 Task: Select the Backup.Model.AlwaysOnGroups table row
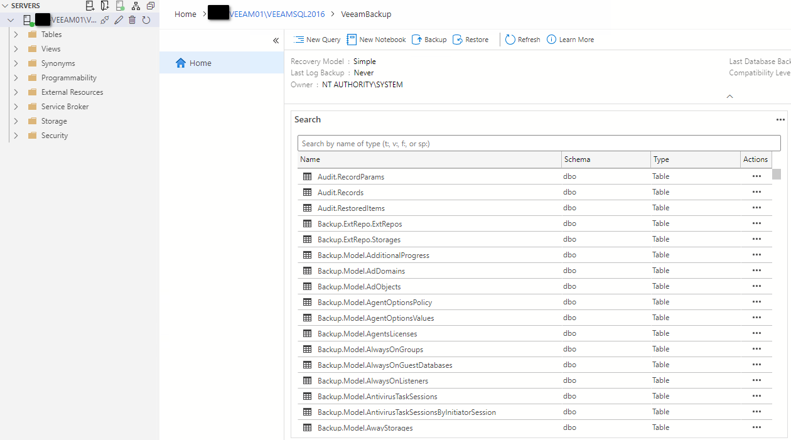(x=535, y=349)
